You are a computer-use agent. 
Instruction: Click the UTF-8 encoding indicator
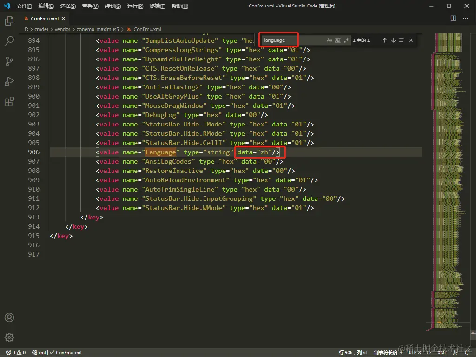point(414,352)
